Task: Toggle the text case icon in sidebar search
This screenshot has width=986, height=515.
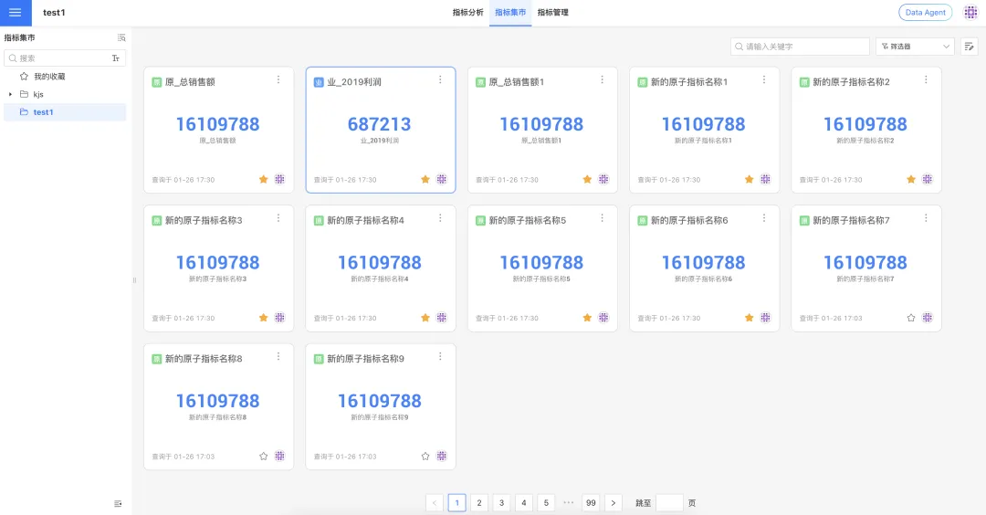Action: [116, 58]
